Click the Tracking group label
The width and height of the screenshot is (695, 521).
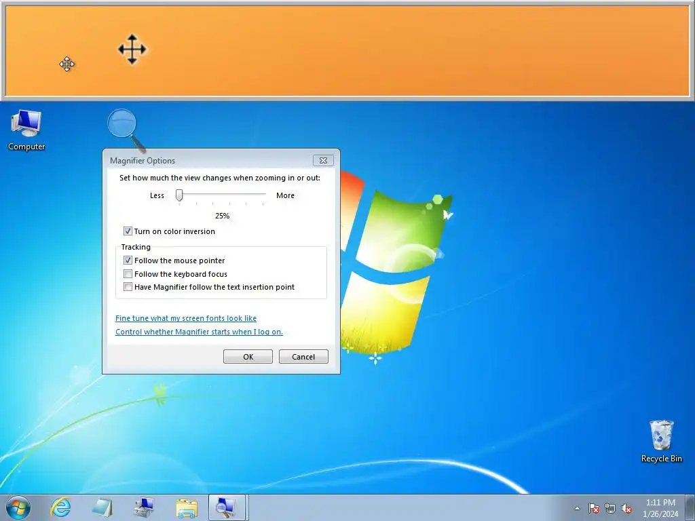point(136,247)
